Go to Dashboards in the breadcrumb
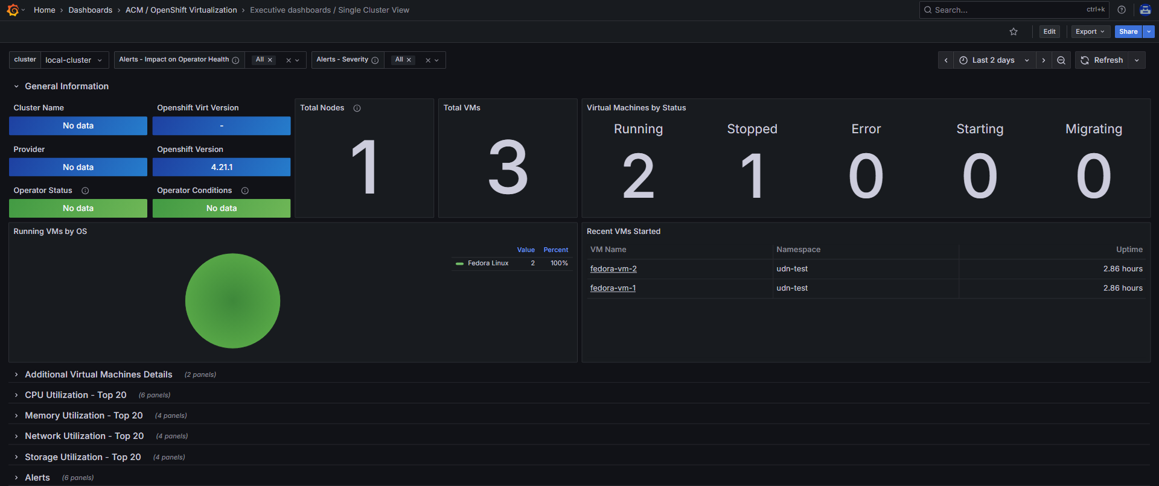Viewport: 1159px width, 486px height. click(x=90, y=10)
